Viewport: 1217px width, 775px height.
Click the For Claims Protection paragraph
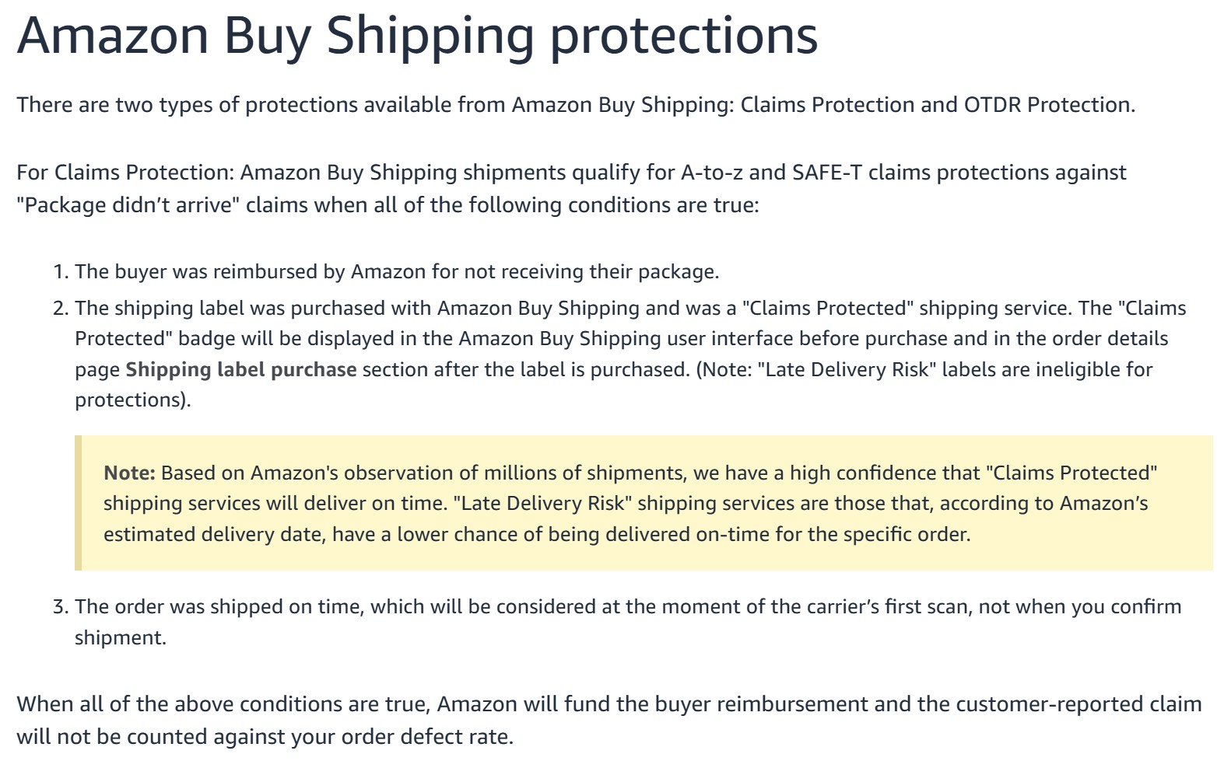(x=572, y=189)
